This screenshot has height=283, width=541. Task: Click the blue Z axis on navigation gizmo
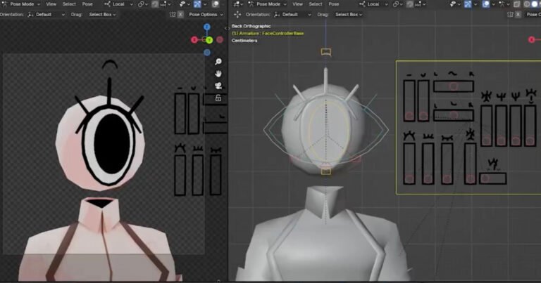(206, 27)
